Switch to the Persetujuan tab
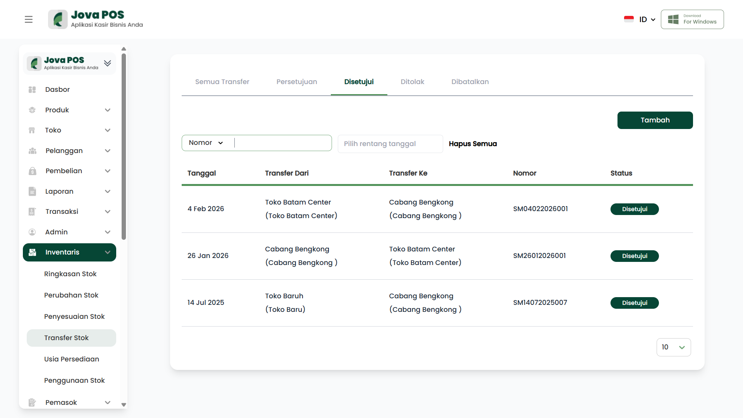Screen dimensions: 743x418 tap(296, 82)
